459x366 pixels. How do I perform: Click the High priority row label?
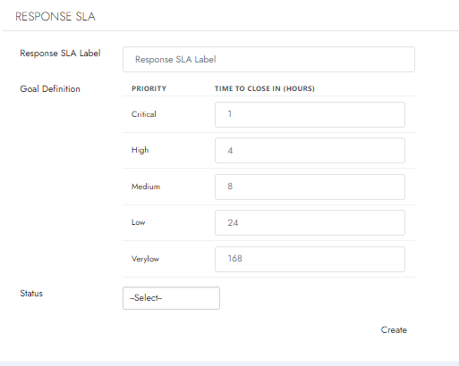pyautogui.click(x=140, y=150)
